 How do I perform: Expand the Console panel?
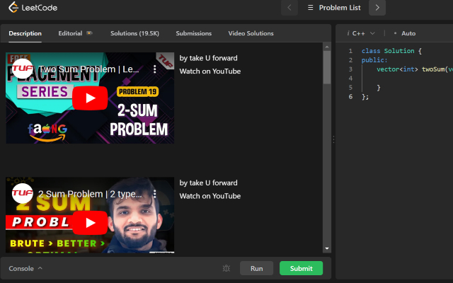click(25, 269)
